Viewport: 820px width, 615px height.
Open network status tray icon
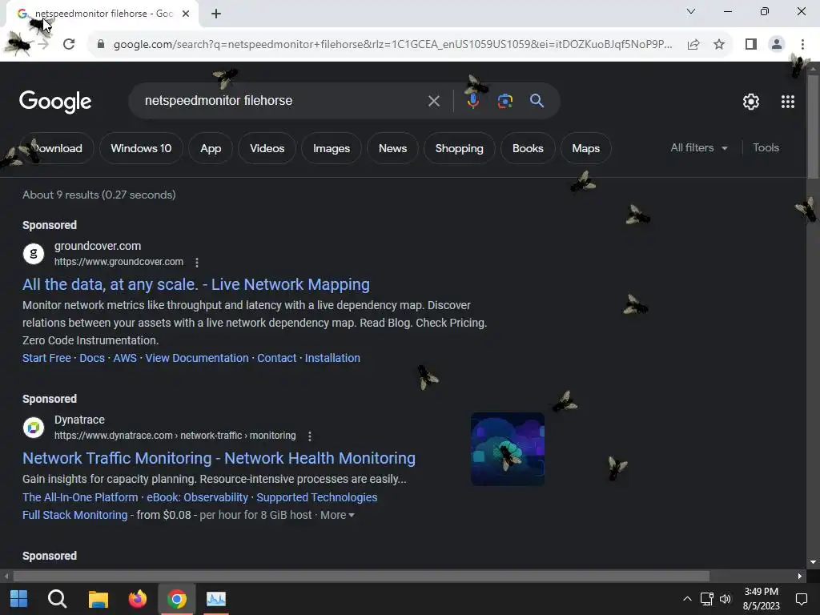tap(706, 599)
